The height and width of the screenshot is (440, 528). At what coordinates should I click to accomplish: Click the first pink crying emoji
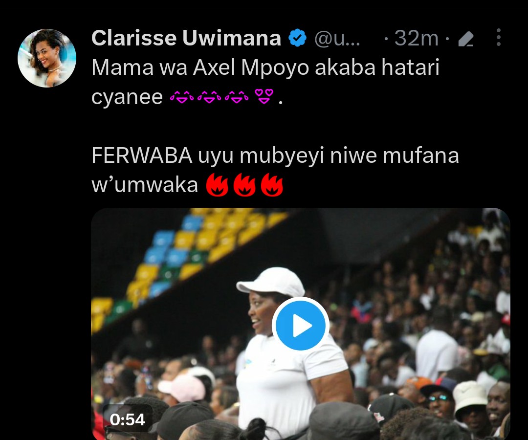coord(182,98)
